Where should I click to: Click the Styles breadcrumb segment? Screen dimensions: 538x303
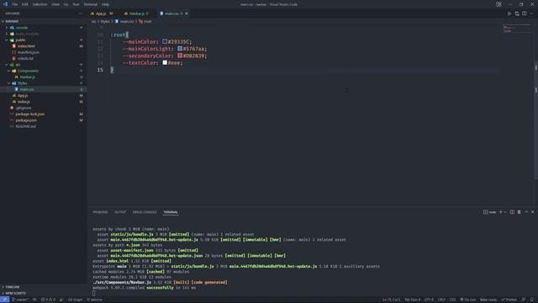[105, 21]
